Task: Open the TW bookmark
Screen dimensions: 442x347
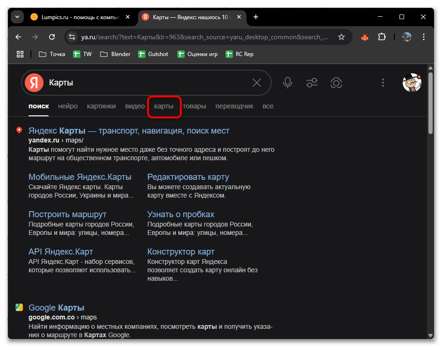Action: pos(82,54)
